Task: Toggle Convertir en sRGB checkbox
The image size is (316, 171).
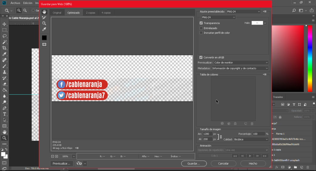Action: click(201, 57)
